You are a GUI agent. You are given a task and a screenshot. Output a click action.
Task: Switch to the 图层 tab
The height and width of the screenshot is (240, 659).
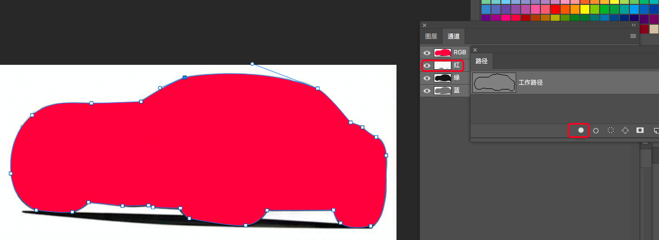click(432, 36)
